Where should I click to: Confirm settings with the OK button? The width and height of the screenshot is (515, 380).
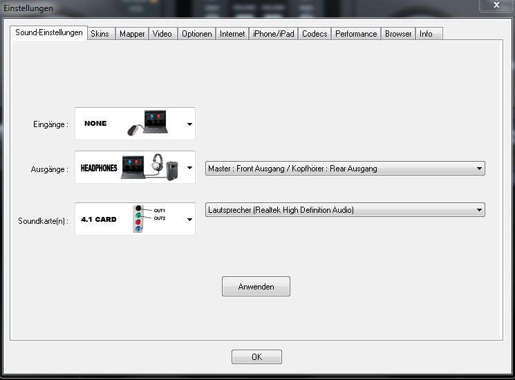[256, 357]
